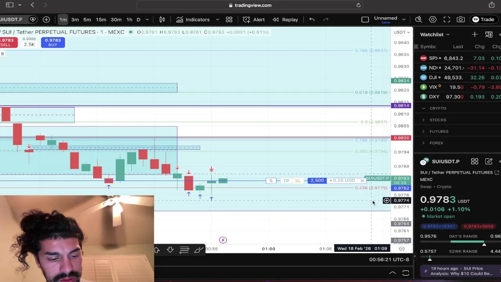Image resolution: width=501 pixels, height=282 pixels.
Task: Select 30m timeframe
Action: click(116, 20)
